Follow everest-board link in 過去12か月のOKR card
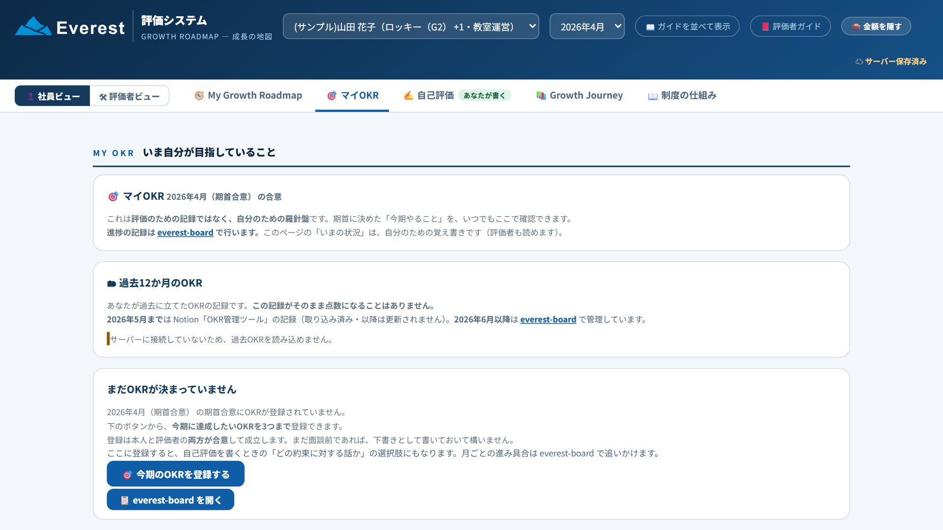 point(548,319)
